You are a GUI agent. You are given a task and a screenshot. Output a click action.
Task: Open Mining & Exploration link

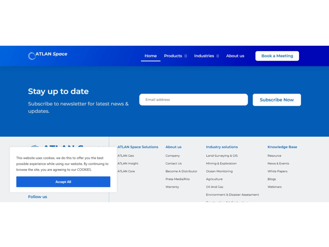click(221, 163)
